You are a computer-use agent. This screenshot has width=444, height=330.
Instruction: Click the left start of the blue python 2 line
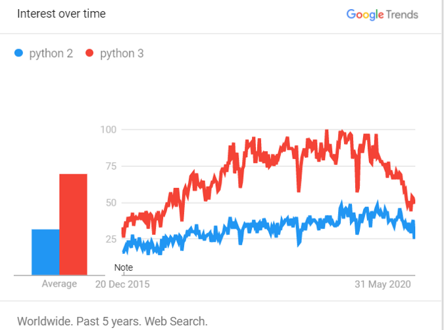pos(124,249)
